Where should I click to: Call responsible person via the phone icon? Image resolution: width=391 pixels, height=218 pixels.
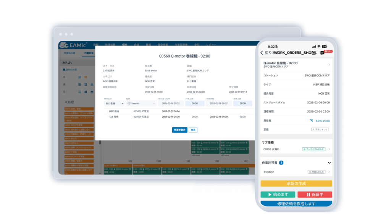[x=312, y=121]
